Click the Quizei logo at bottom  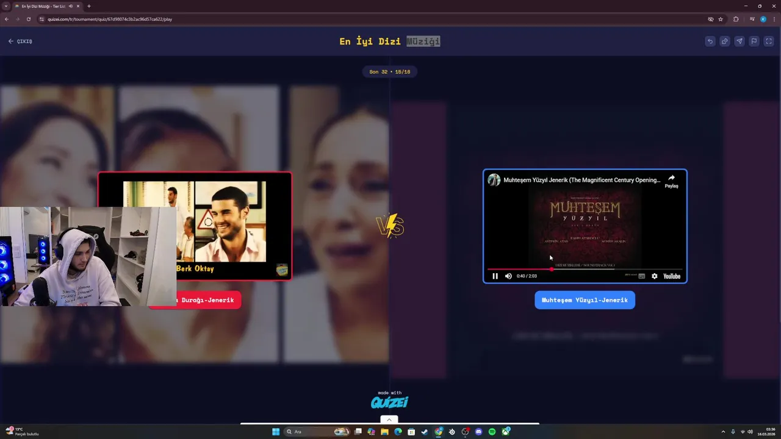coord(389,402)
